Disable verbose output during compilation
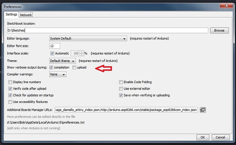 [x=51, y=67]
